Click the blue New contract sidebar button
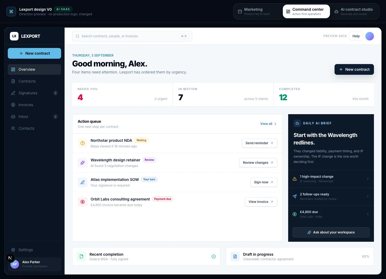This screenshot has height=279, width=386. (34, 53)
